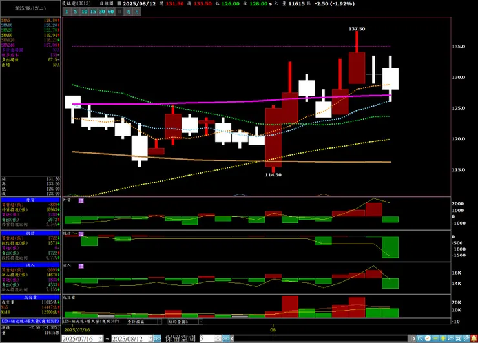This screenshot has height=343, width=478.
Task: Click the 2025/07/16 label on time axis
Action: click(77, 330)
